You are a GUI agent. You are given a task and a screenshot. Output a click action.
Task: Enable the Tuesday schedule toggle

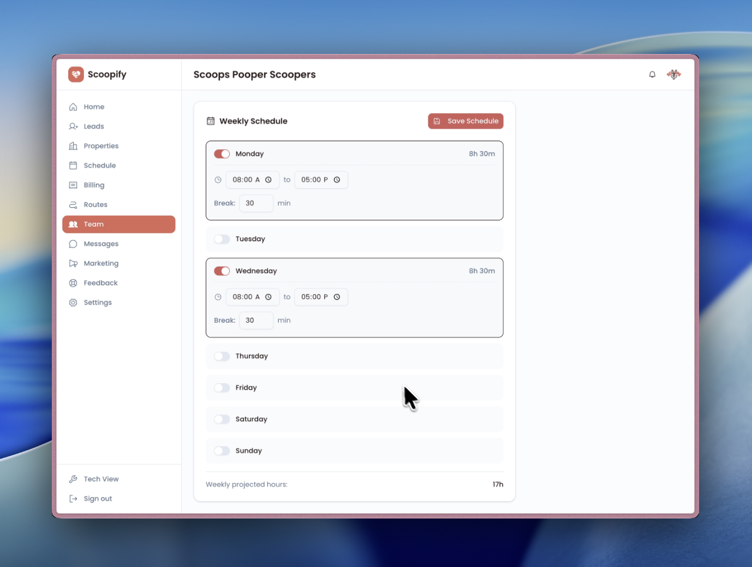point(222,239)
